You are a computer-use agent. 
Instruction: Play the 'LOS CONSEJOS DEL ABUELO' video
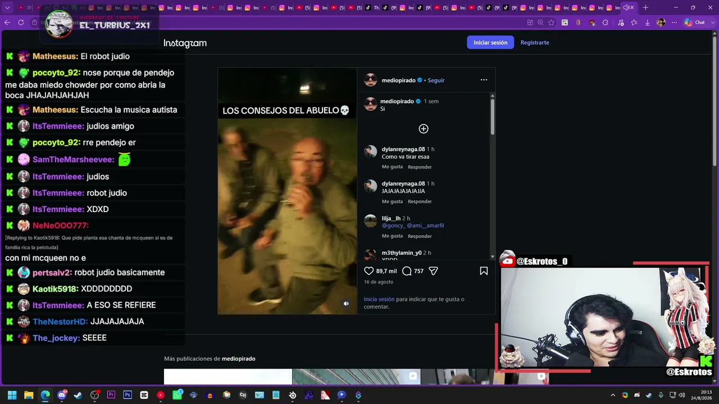287,191
